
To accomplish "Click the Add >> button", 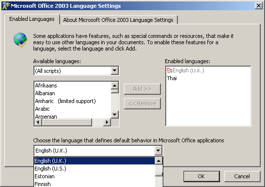I will [x=142, y=89].
